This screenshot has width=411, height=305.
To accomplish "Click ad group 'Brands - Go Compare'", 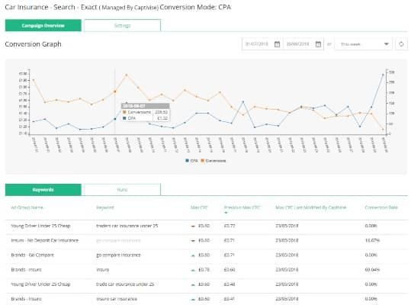I will pos(32,255).
